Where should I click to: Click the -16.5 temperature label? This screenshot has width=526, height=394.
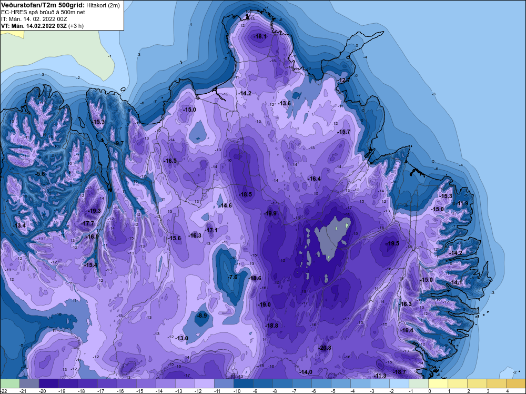coord(170,161)
